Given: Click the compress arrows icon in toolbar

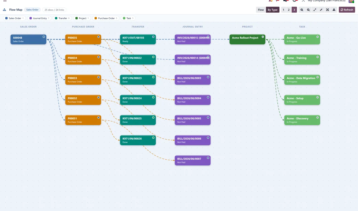Looking at the screenshot, I should (x=321, y=10).
